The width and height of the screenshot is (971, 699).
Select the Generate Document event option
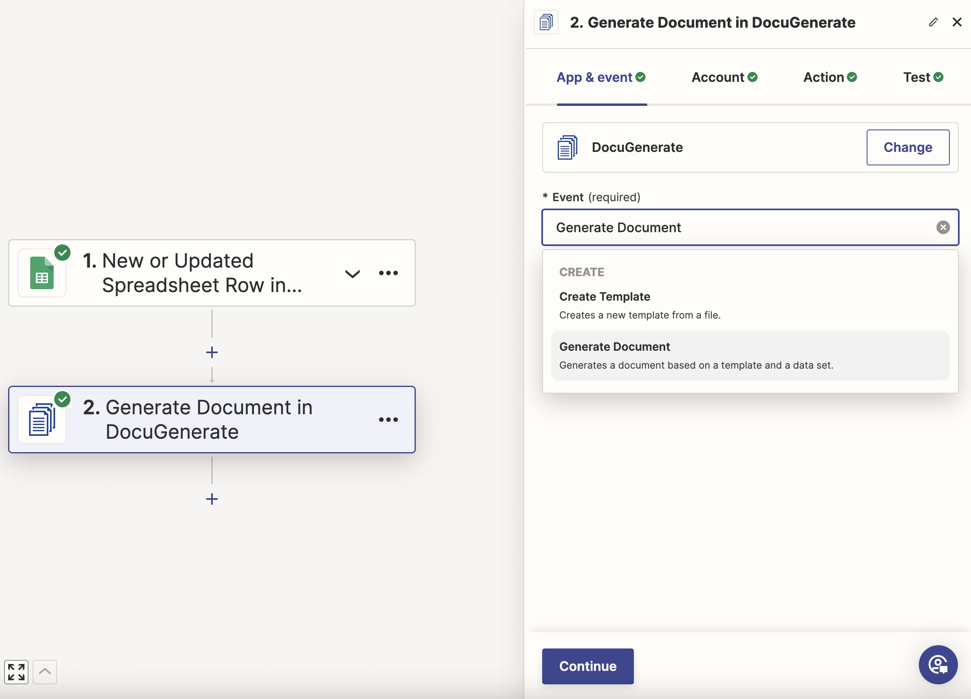(x=750, y=356)
